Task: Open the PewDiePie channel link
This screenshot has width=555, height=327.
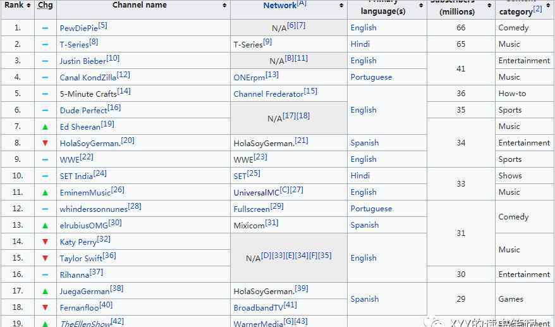Action: click(78, 28)
